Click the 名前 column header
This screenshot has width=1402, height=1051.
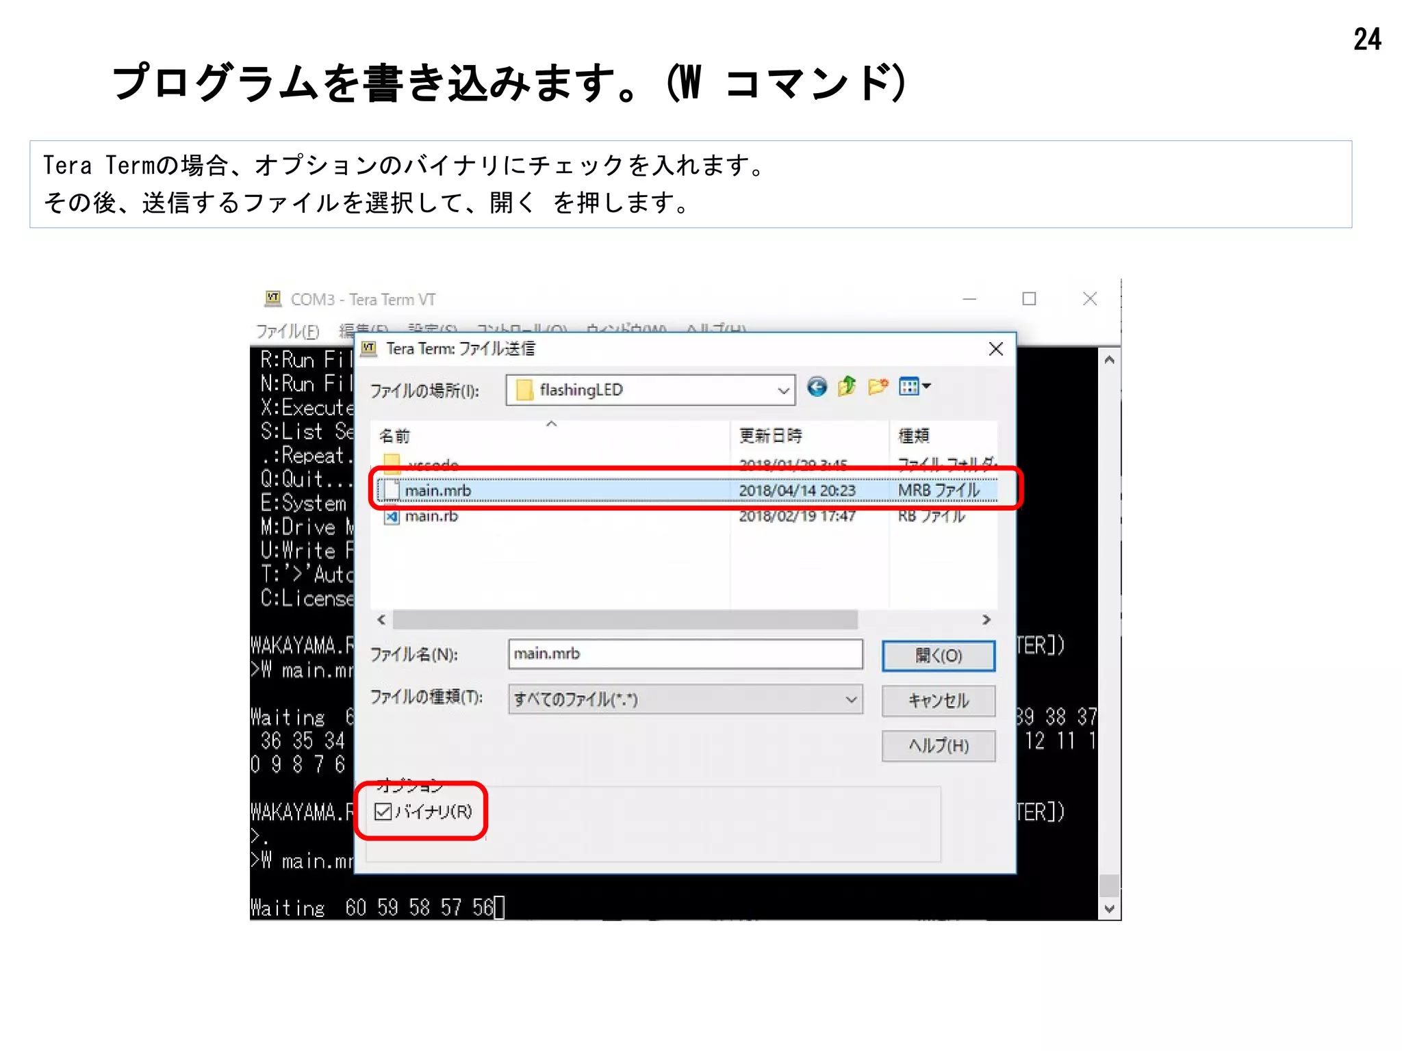394,436
